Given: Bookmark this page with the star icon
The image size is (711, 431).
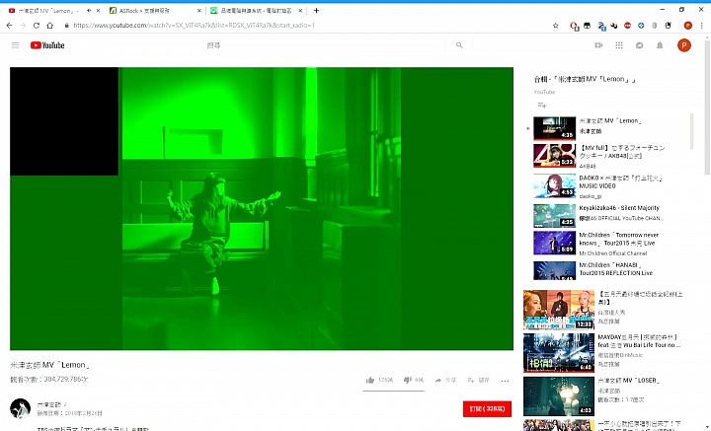Looking at the screenshot, I should pos(555,26).
